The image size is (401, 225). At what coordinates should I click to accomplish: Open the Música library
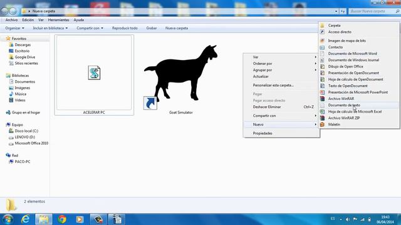tap(18, 94)
